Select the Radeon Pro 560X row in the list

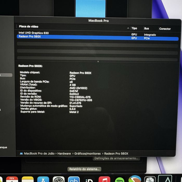pos(97,37)
